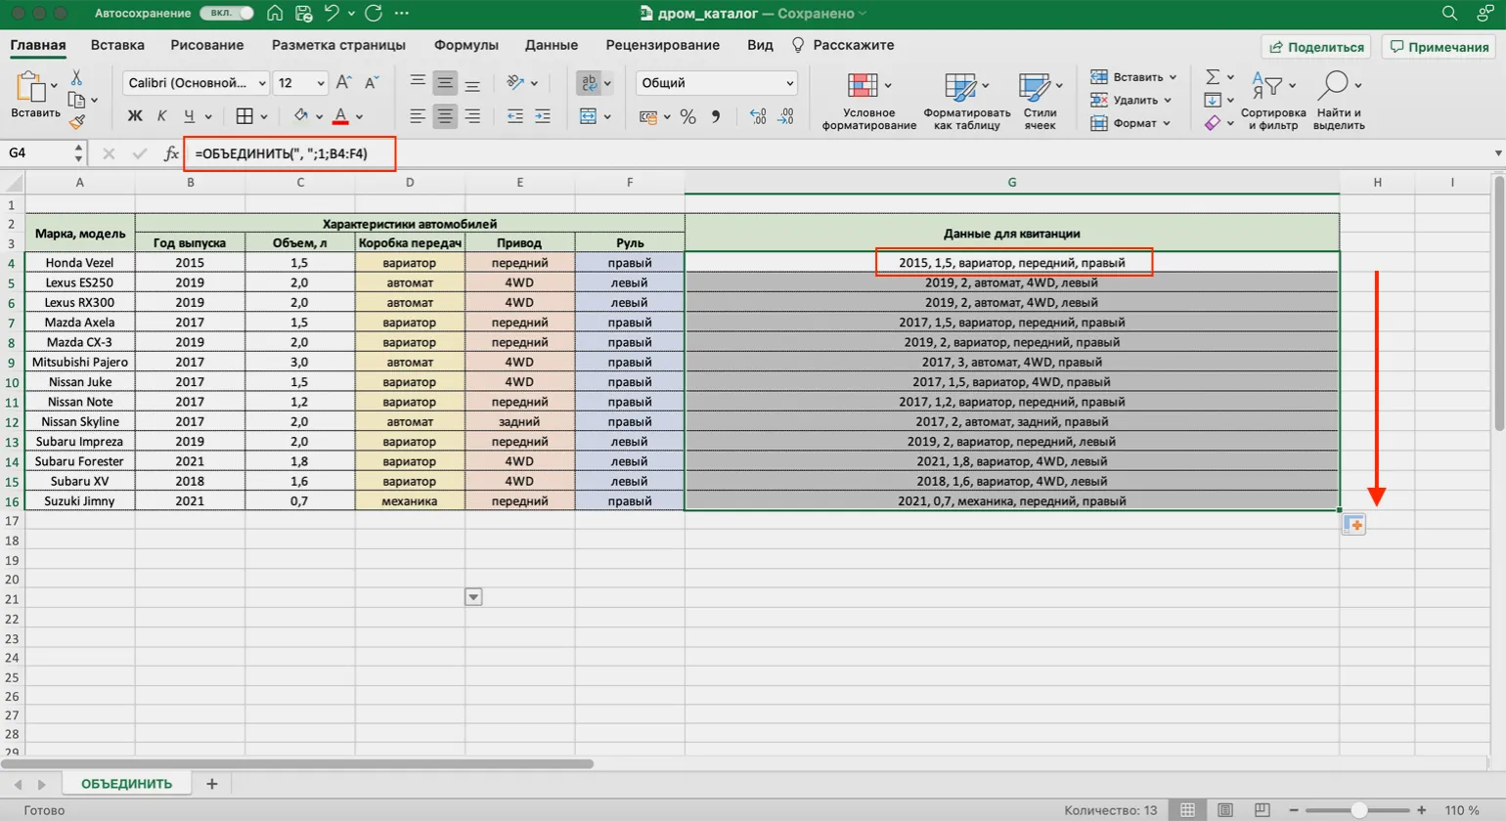Toggle Bold formatting (Ж)
This screenshot has height=821, width=1506.
pyautogui.click(x=135, y=117)
